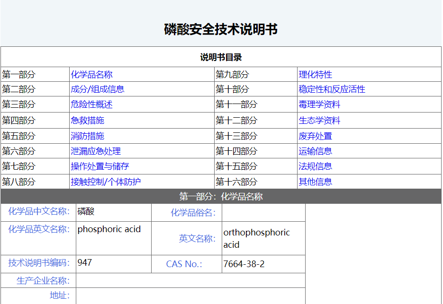Click the 第三部分 table cell

tap(35, 104)
